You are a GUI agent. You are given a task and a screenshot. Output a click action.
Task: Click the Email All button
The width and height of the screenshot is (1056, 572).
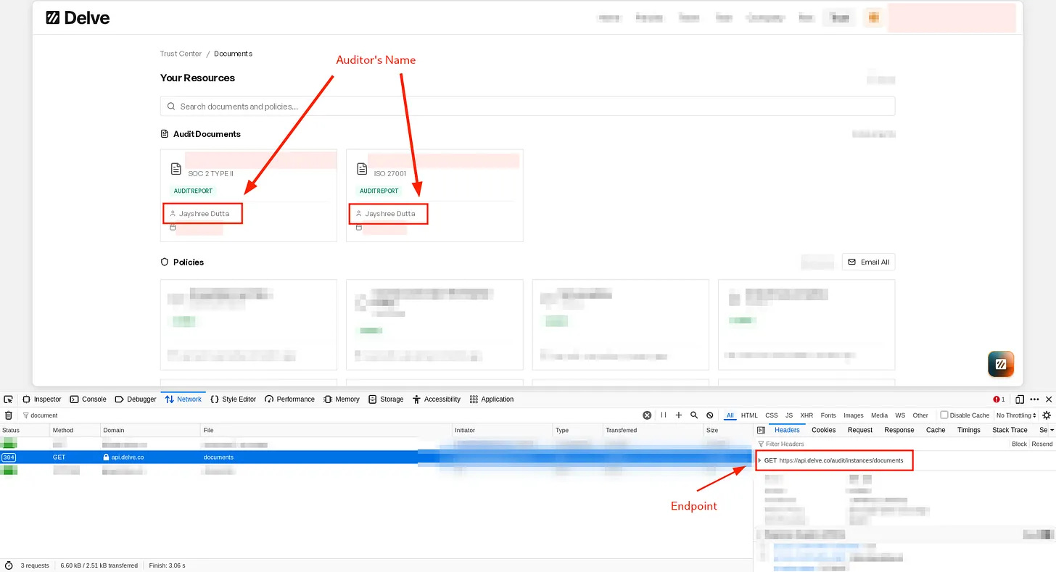tap(868, 262)
